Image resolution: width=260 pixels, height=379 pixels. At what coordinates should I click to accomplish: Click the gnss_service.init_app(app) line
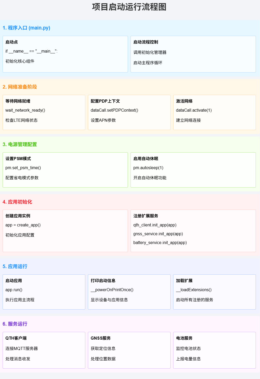158,234
